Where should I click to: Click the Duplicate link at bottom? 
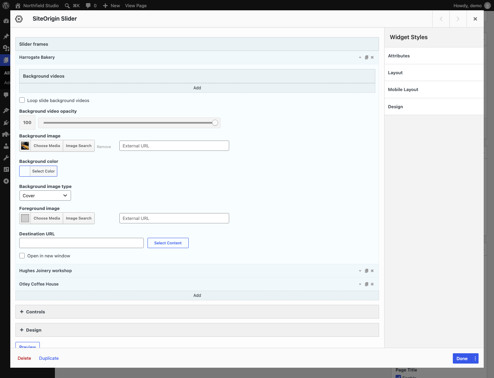pyautogui.click(x=49, y=358)
